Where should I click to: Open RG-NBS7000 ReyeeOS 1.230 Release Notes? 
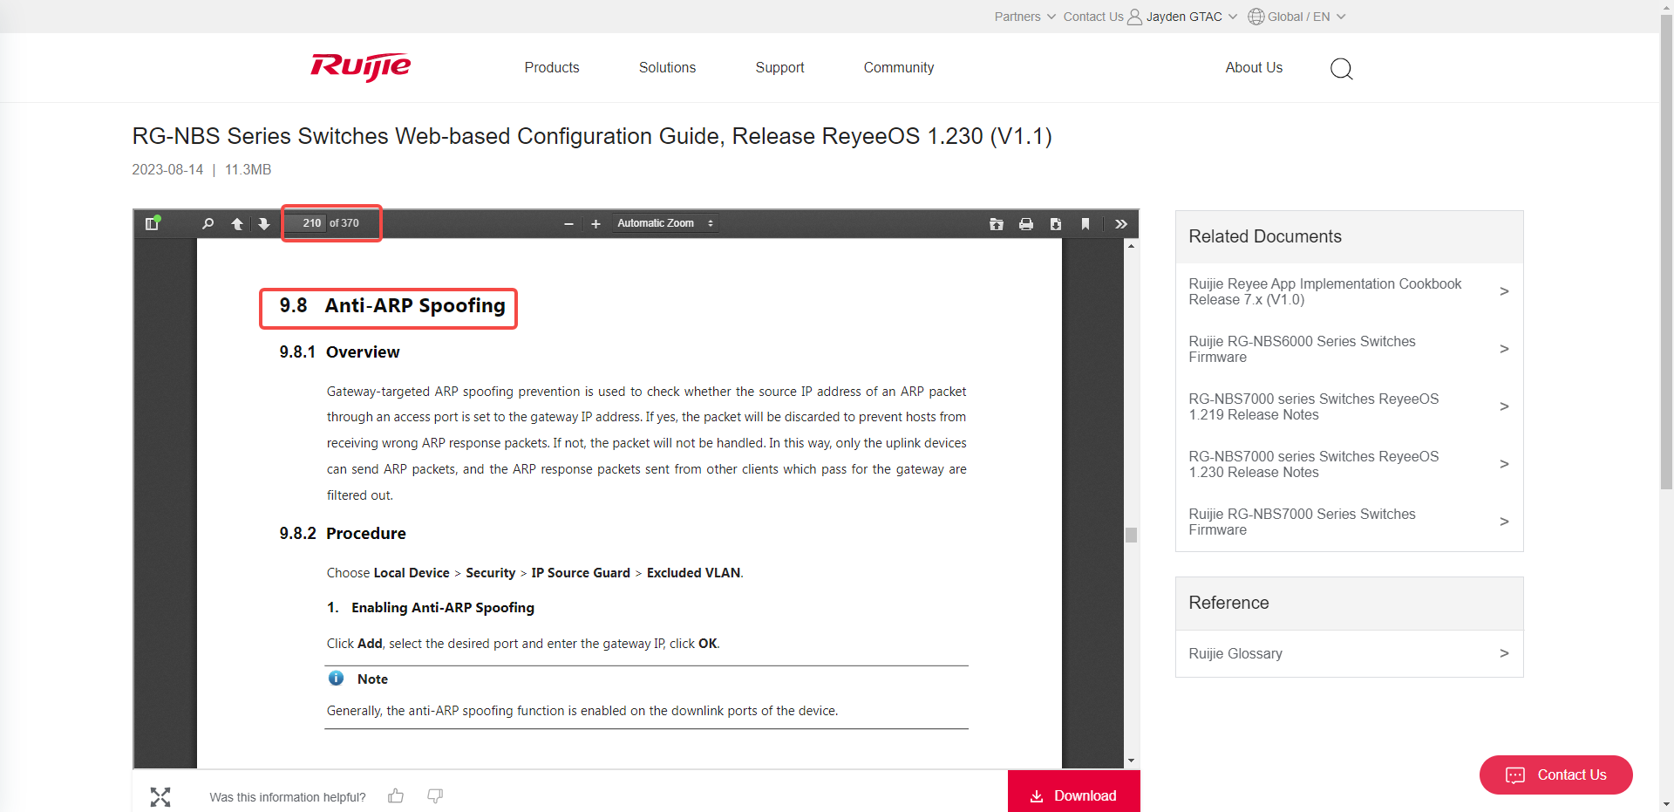click(x=1313, y=464)
